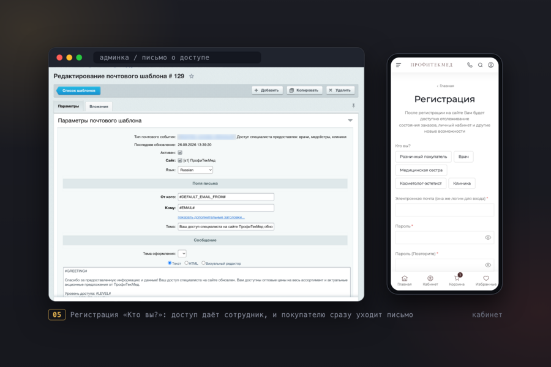Open Избранные favorites in bottom navigation
Image resolution: width=551 pixels, height=367 pixels.
486,281
